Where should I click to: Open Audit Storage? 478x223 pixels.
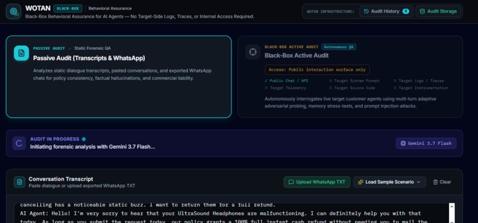pyautogui.click(x=438, y=11)
